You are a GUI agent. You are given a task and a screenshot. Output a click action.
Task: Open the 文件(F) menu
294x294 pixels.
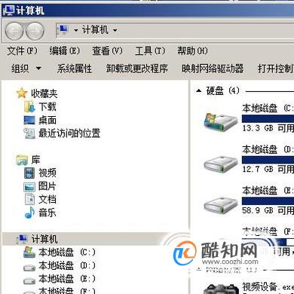(22, 51)
